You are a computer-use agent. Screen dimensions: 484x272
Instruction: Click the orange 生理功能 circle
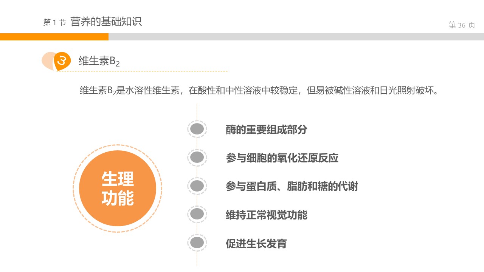click(x=118, y=188)
